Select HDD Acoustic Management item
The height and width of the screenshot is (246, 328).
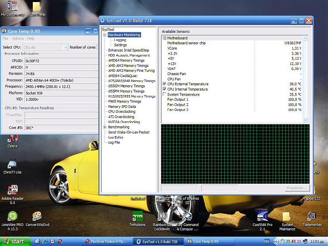(x=129, y=55)
